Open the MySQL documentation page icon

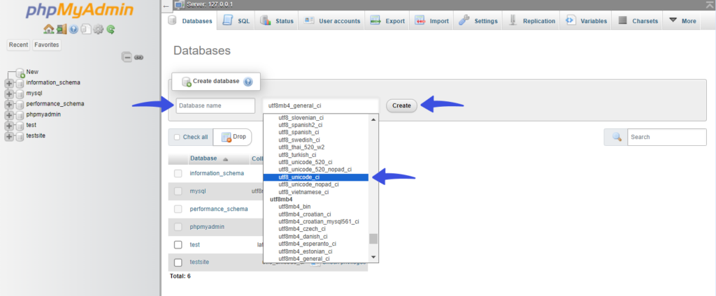pyautogui.click(x=85, y=29)
